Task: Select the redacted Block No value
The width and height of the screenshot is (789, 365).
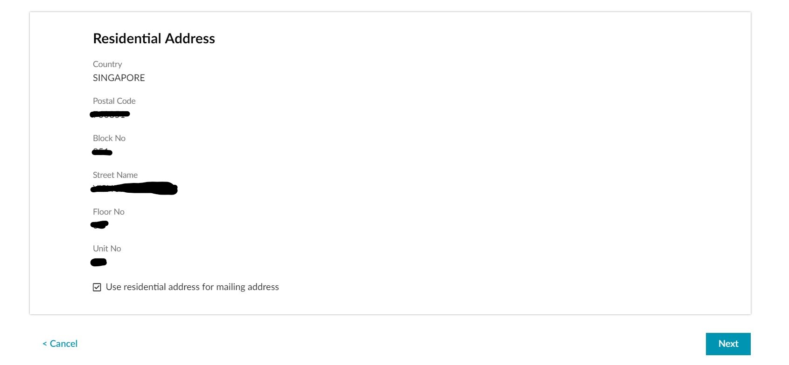Action: click(x=102, y=152)
